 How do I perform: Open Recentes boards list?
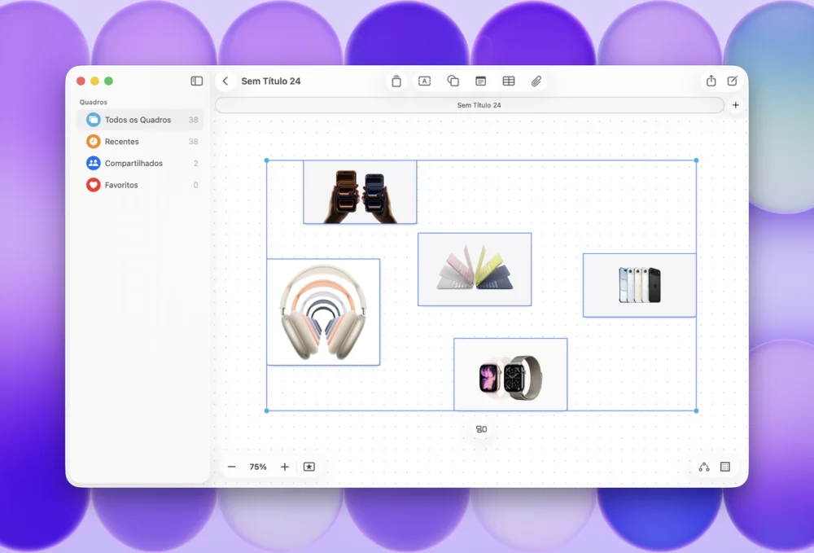(x=140, y=141)
